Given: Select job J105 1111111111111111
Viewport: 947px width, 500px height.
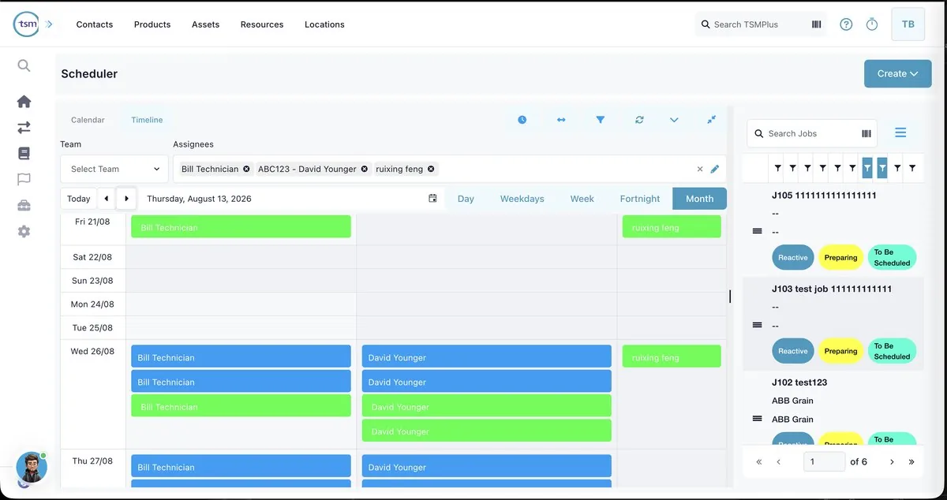Looking at the screenshot, I should [824, 195].
